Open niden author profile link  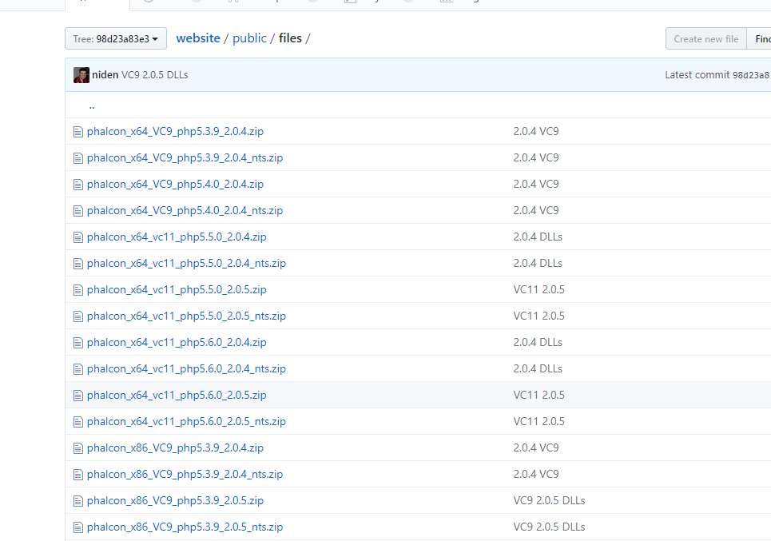coord(105,75)
